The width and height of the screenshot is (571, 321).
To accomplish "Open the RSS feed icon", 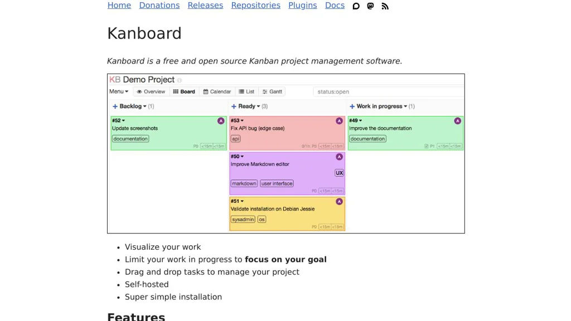I will [385, 6].
